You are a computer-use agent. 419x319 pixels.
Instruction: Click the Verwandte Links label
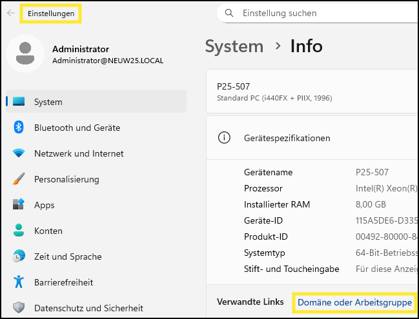tap(250, 302)
